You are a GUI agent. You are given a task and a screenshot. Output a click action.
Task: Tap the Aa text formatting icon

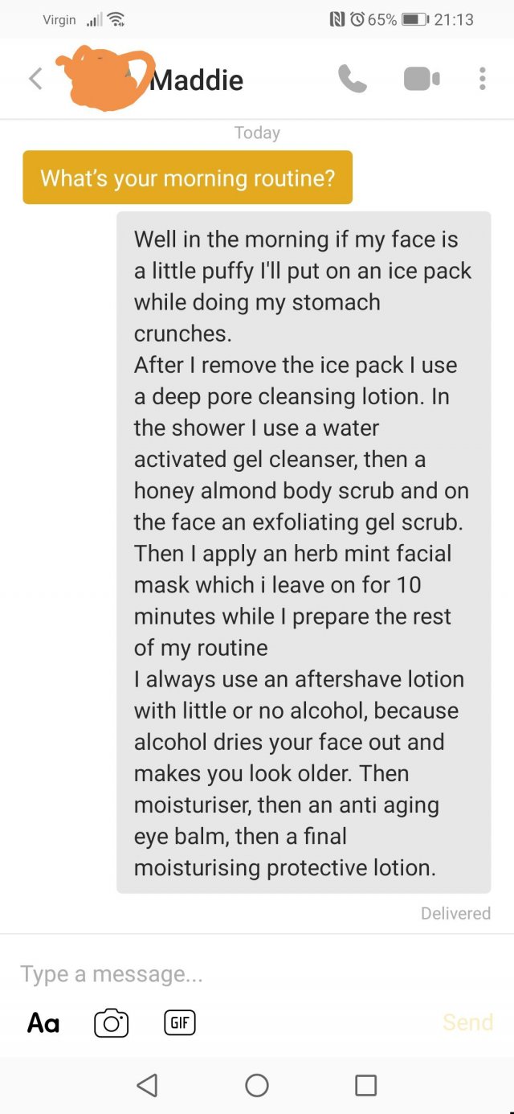tap(43, 1022)
